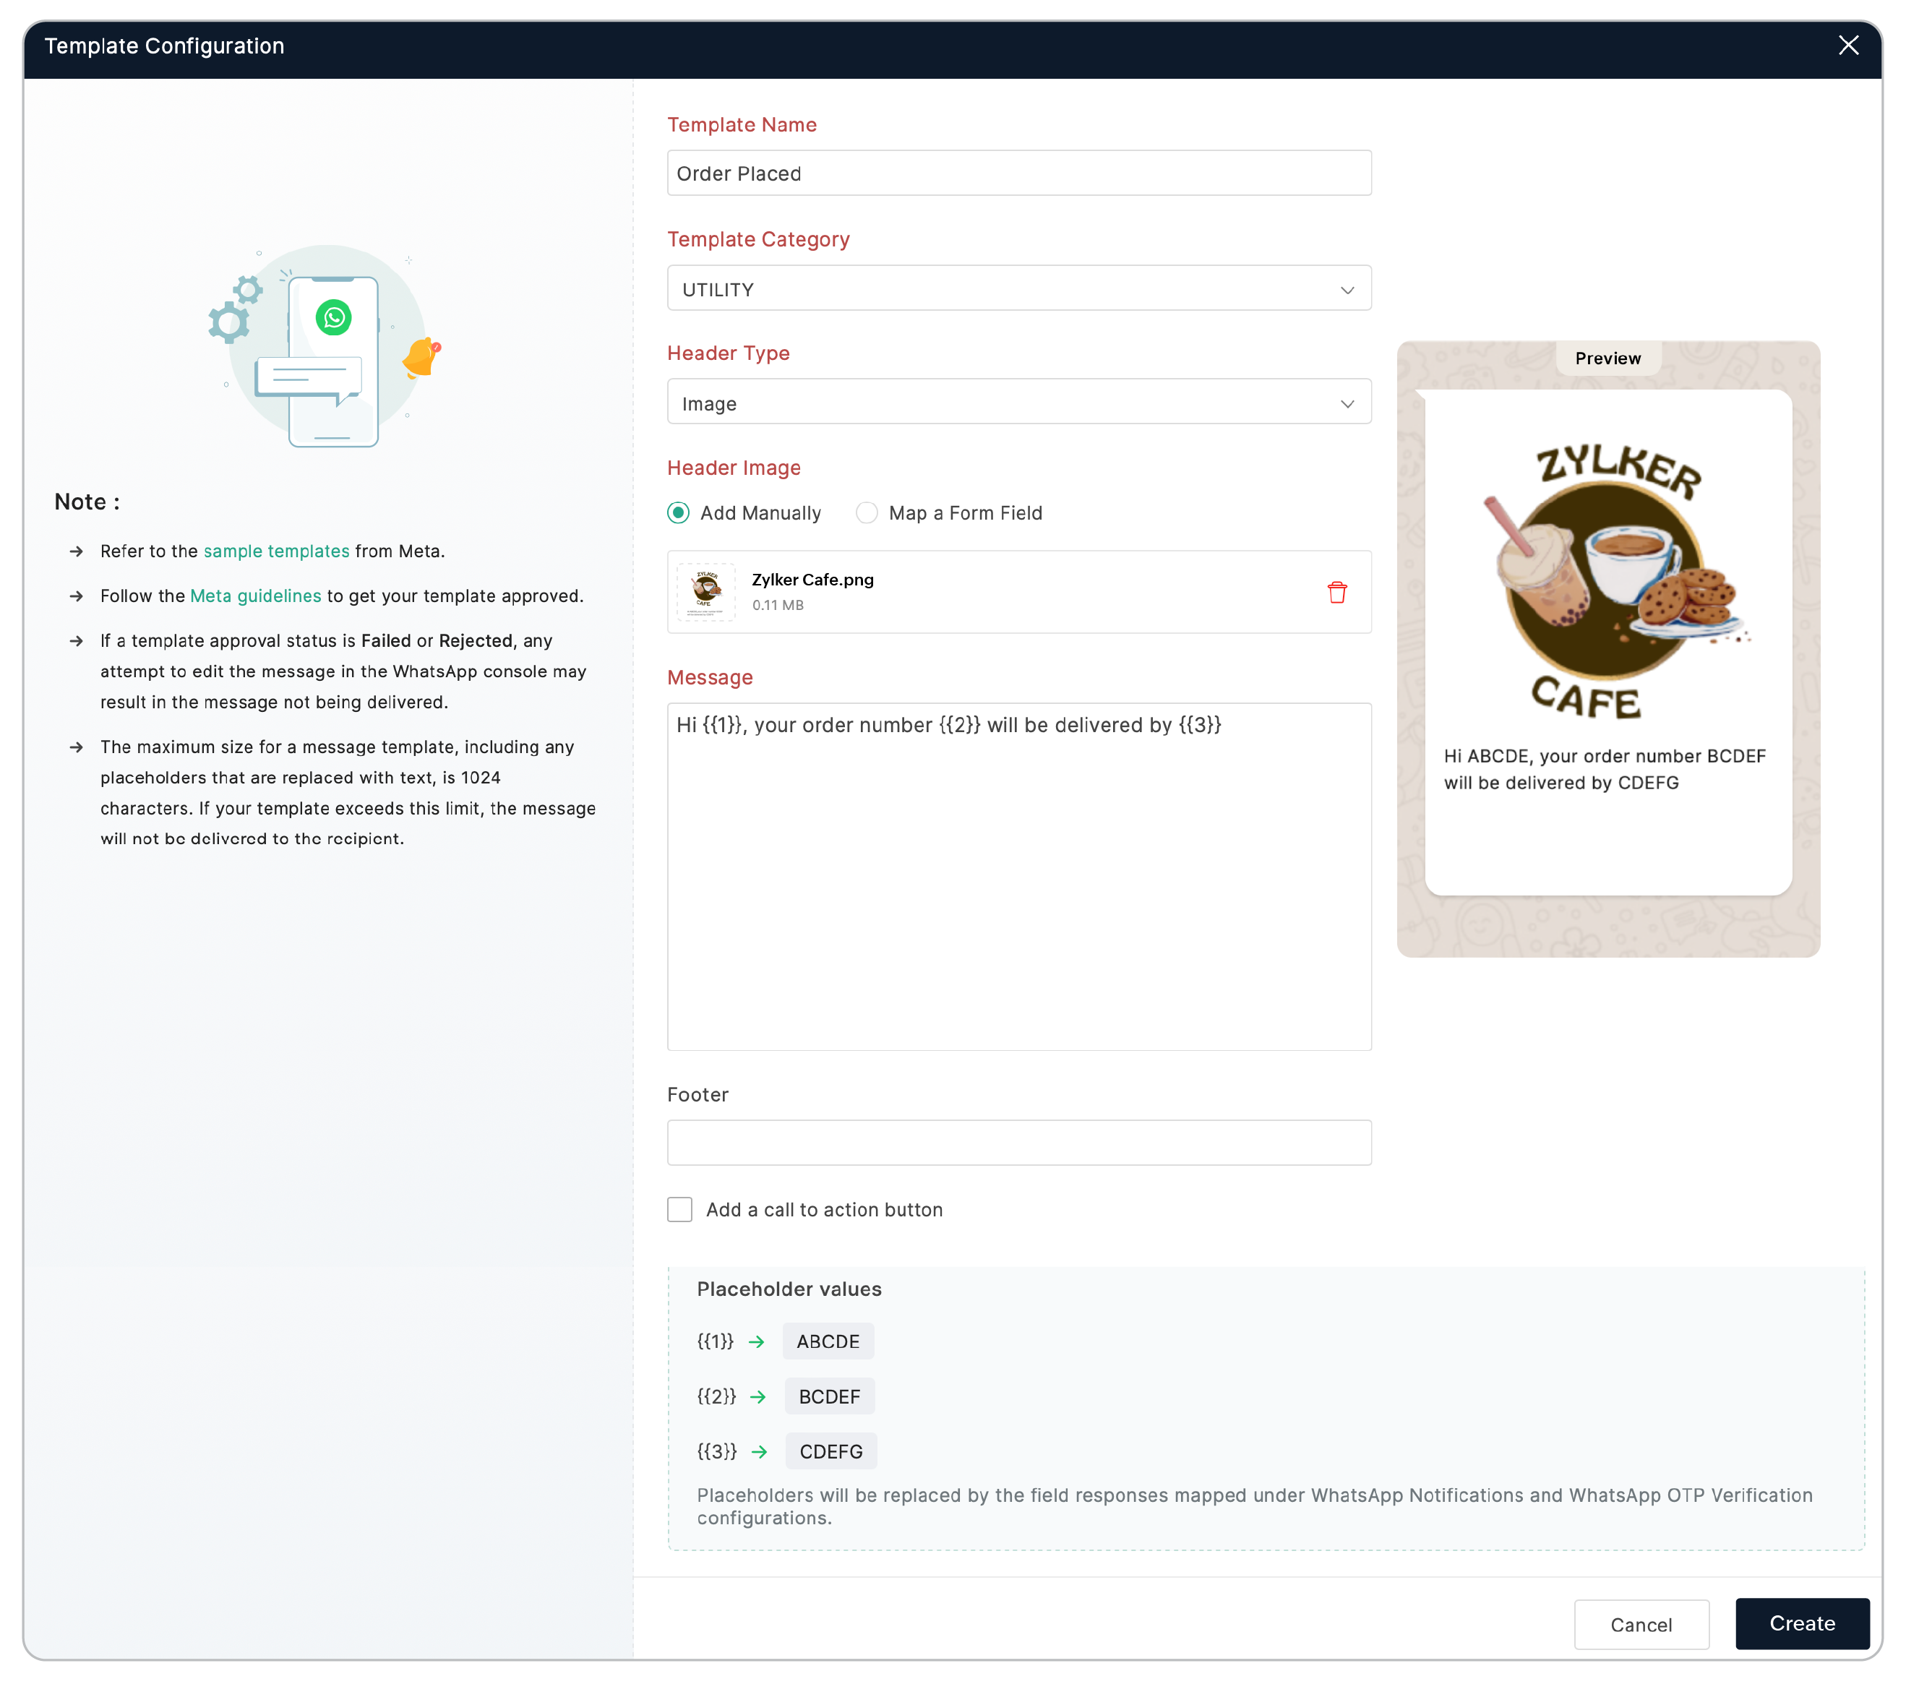Choose the Map a Form Field option

point(867,513)
